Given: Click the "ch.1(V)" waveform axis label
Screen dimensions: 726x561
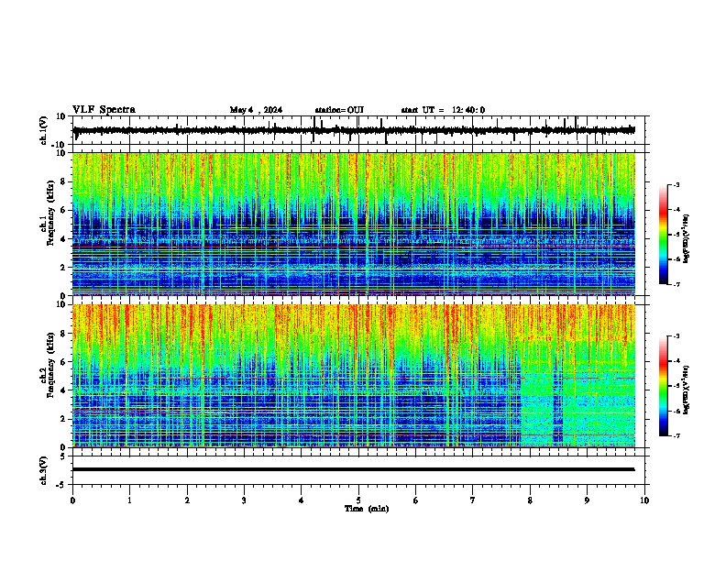Looking at the screenshot, I should click(x=43, y=130).
